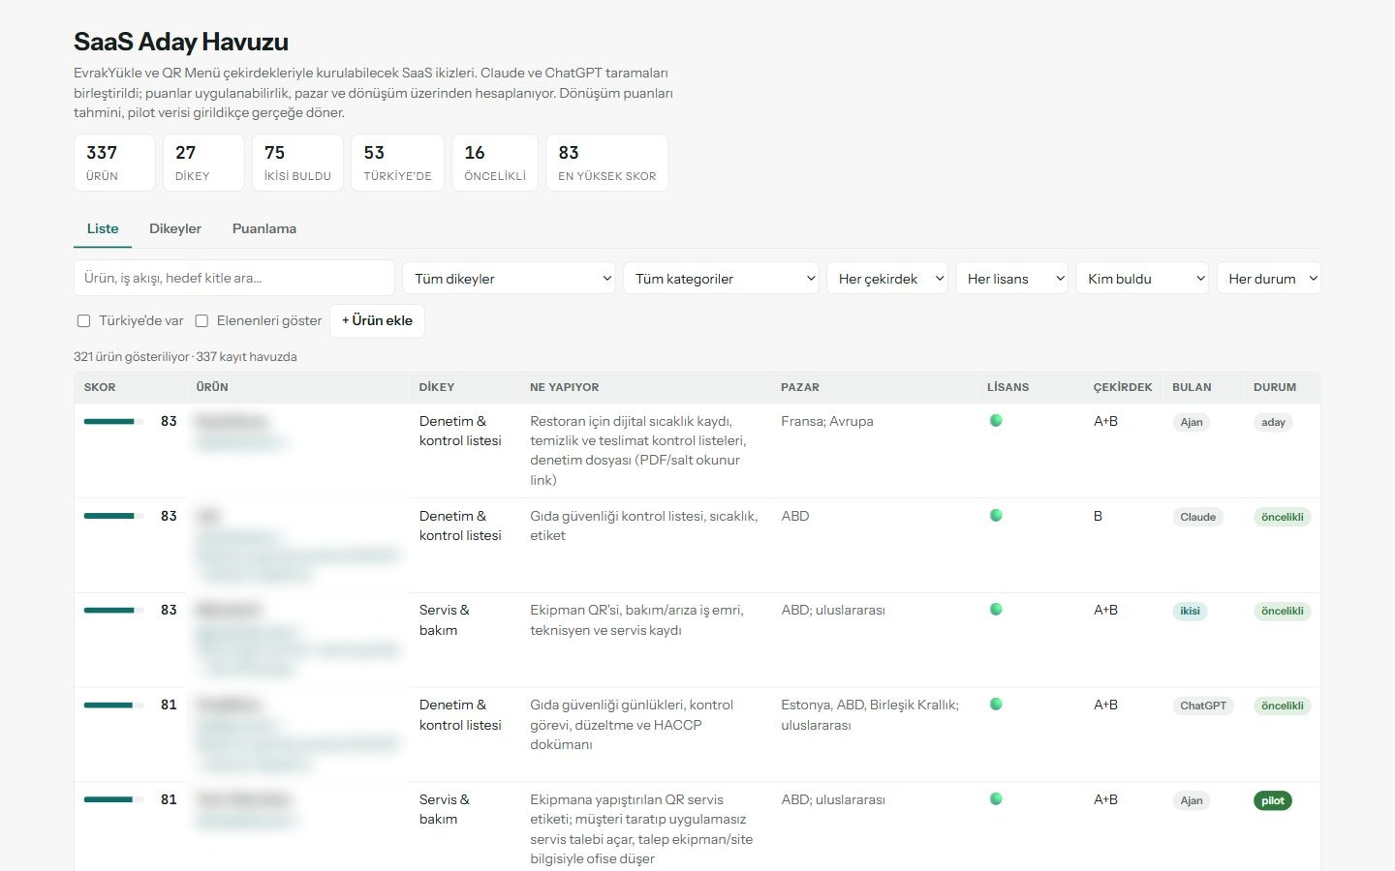Switch to the 'Dikeyler' tab
The height and width of the screenshot is (871, 1395).
(x=175, y=229)
